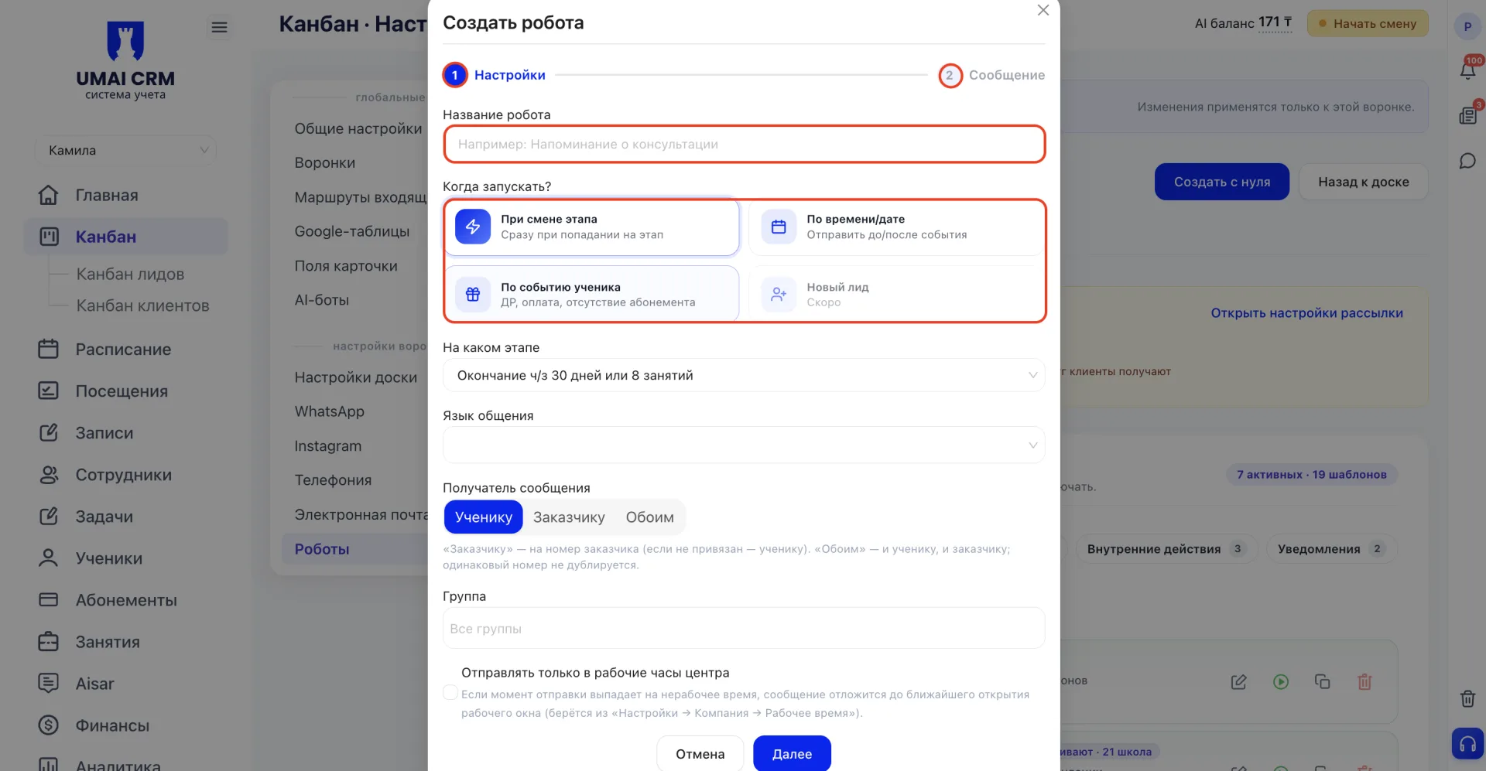Viewport: 1486px width, 771px height.
Task: Choose the По времени/дате trigger card
Action: 895,227
